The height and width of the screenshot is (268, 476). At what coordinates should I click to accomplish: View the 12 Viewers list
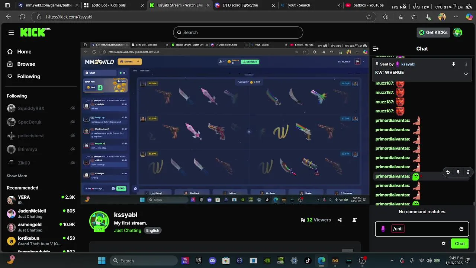(x=316, y=220)
